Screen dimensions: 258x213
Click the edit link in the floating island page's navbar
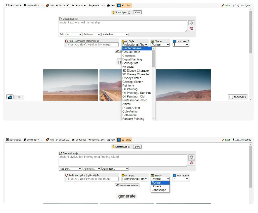(x=226, y=140)
